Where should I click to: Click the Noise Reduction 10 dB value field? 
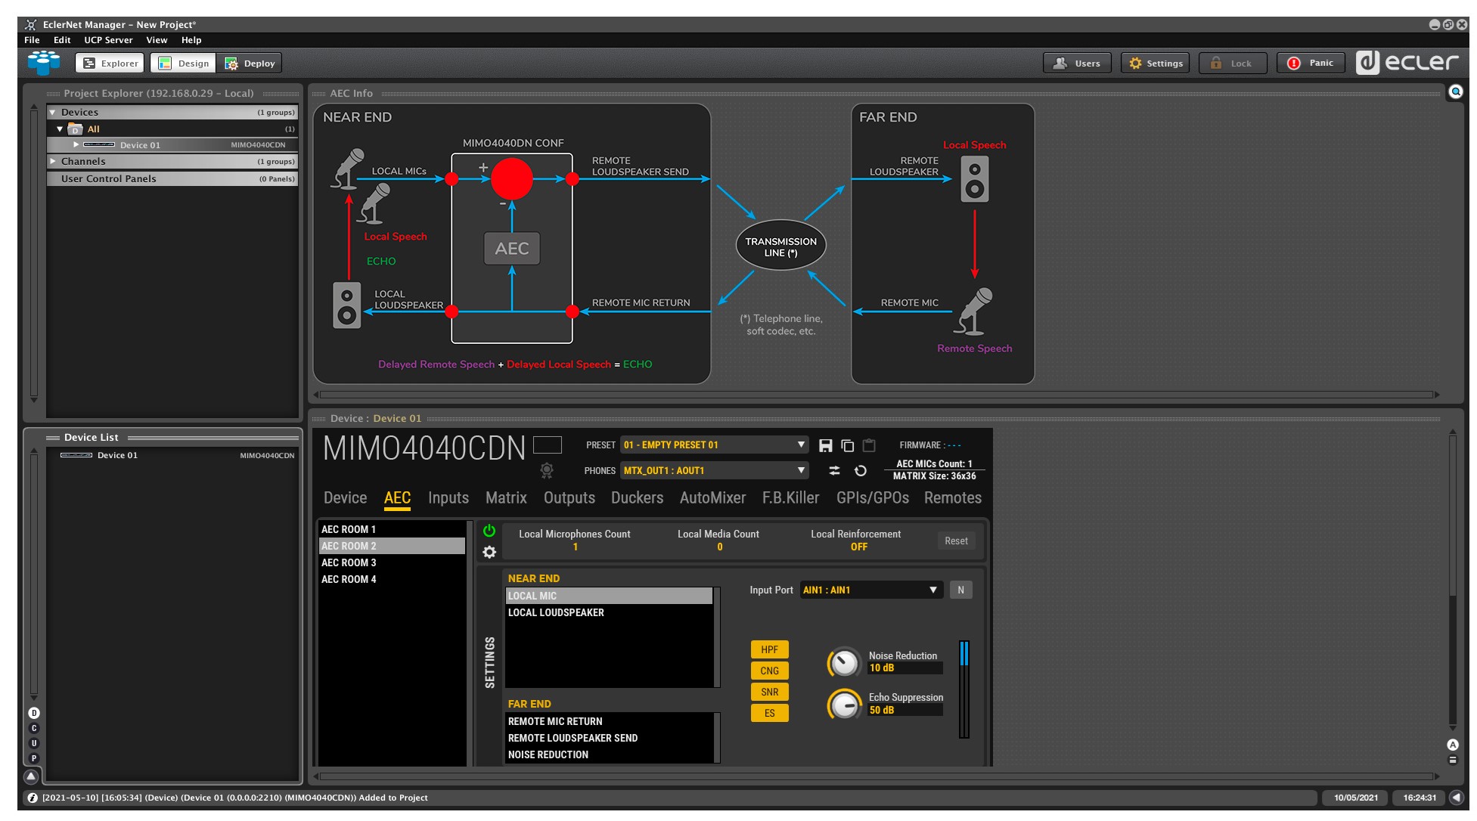[x=905, y=668]
